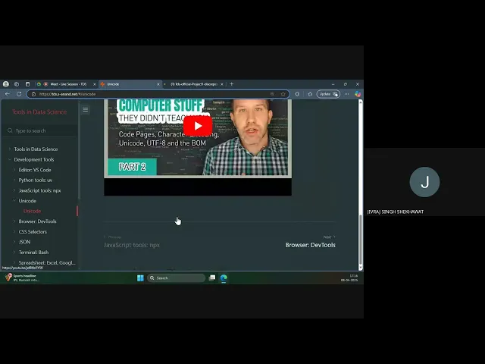
Task: Expand Editor: VS Code arrow
Action: coord(14,170)
